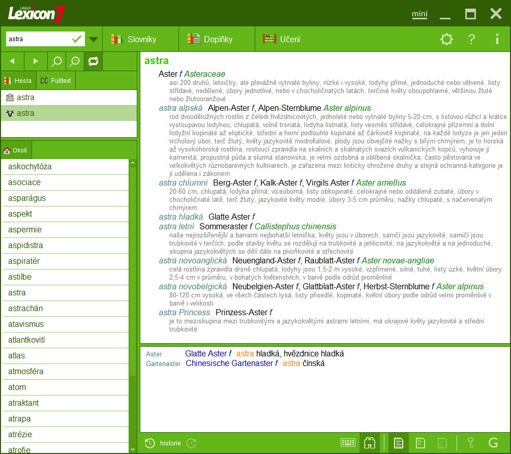
Task: Go back with the left arrow
Action: pyautogui.click(x=12, y=61)
